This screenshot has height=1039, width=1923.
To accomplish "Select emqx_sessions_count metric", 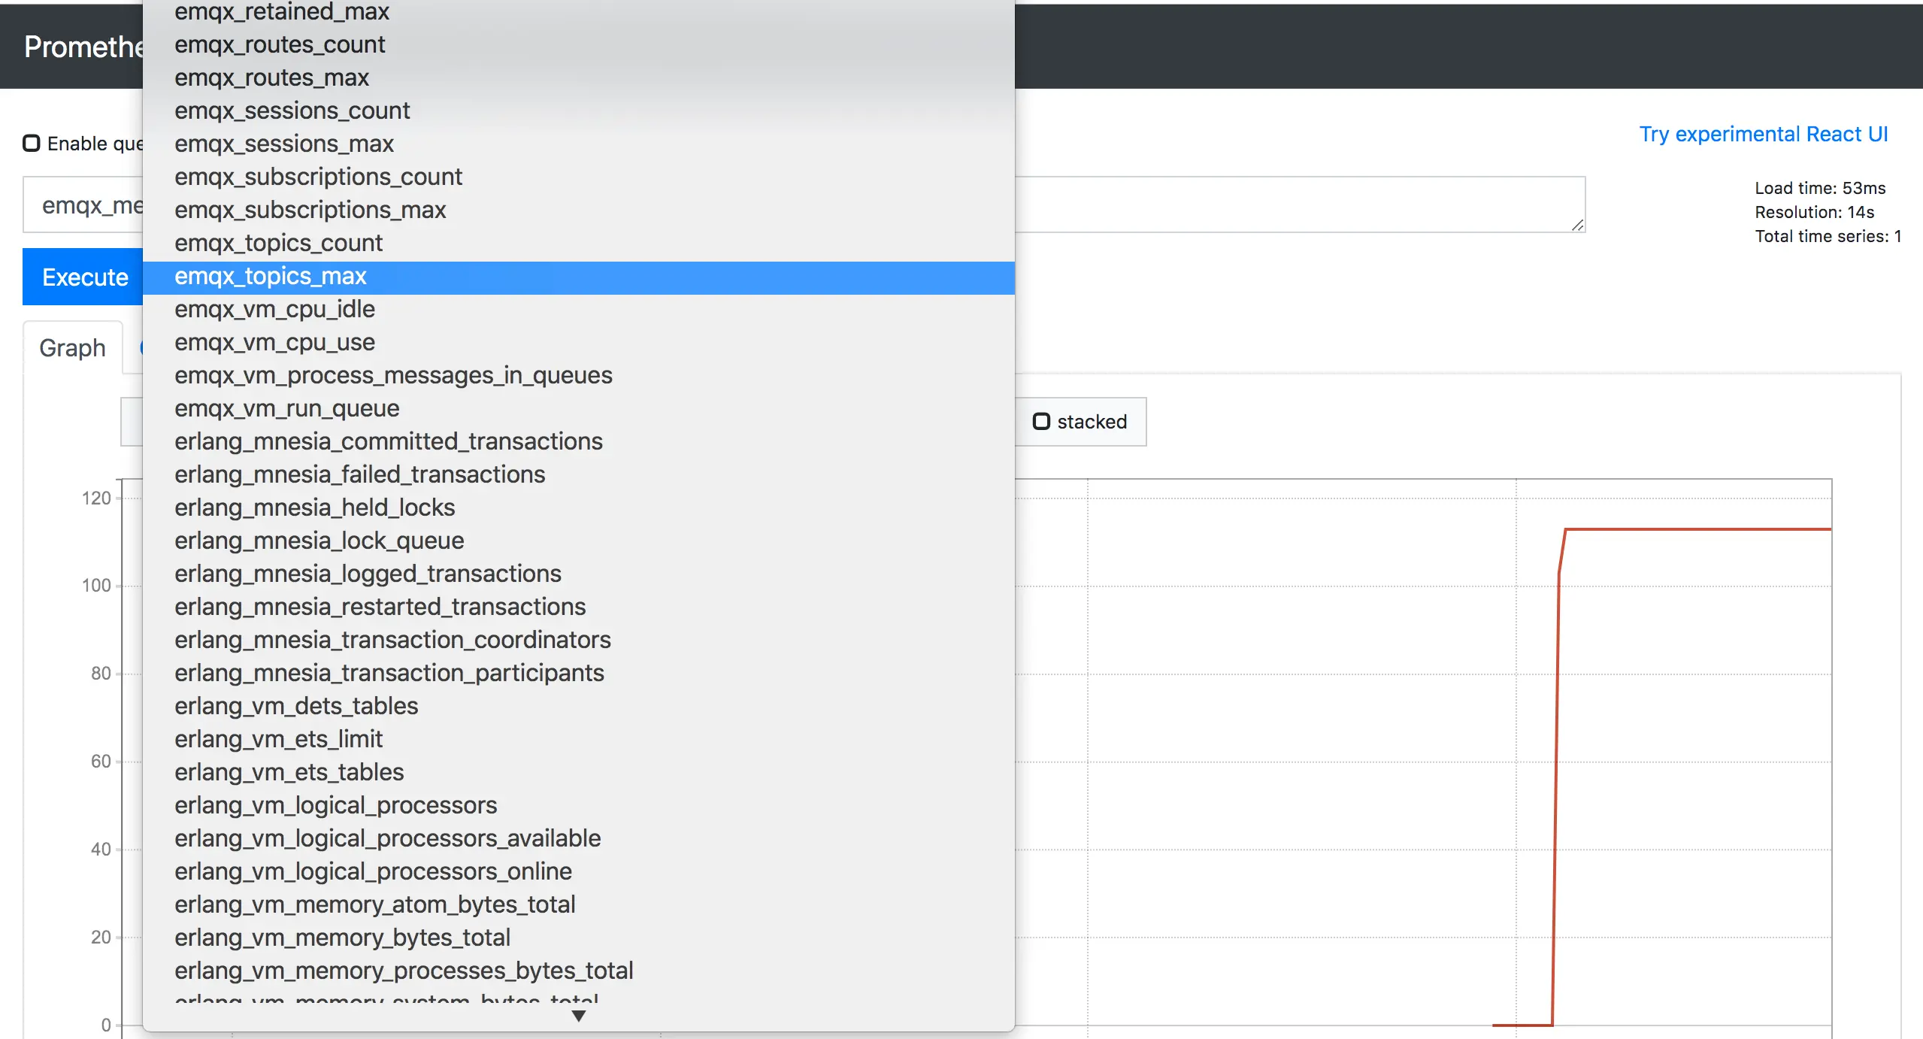I will [292, 111].
